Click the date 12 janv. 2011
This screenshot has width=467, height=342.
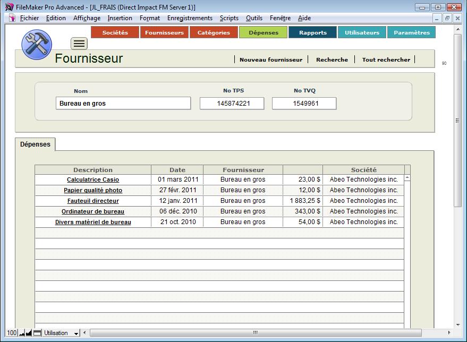tap(178, 201)
